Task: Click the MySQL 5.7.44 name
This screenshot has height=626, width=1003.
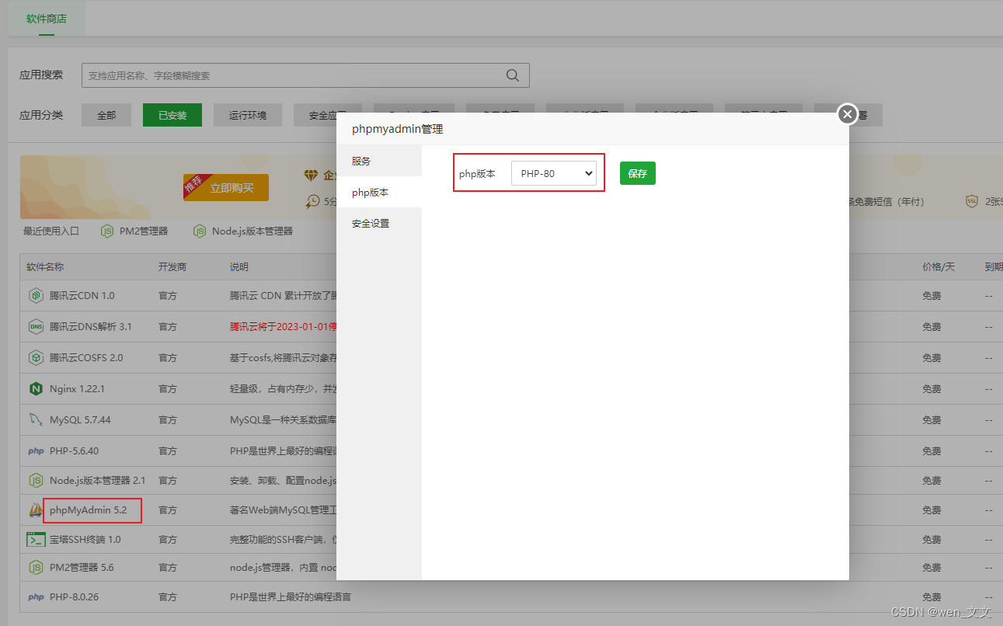Action: pyautogui.click(x=80, y=419)
